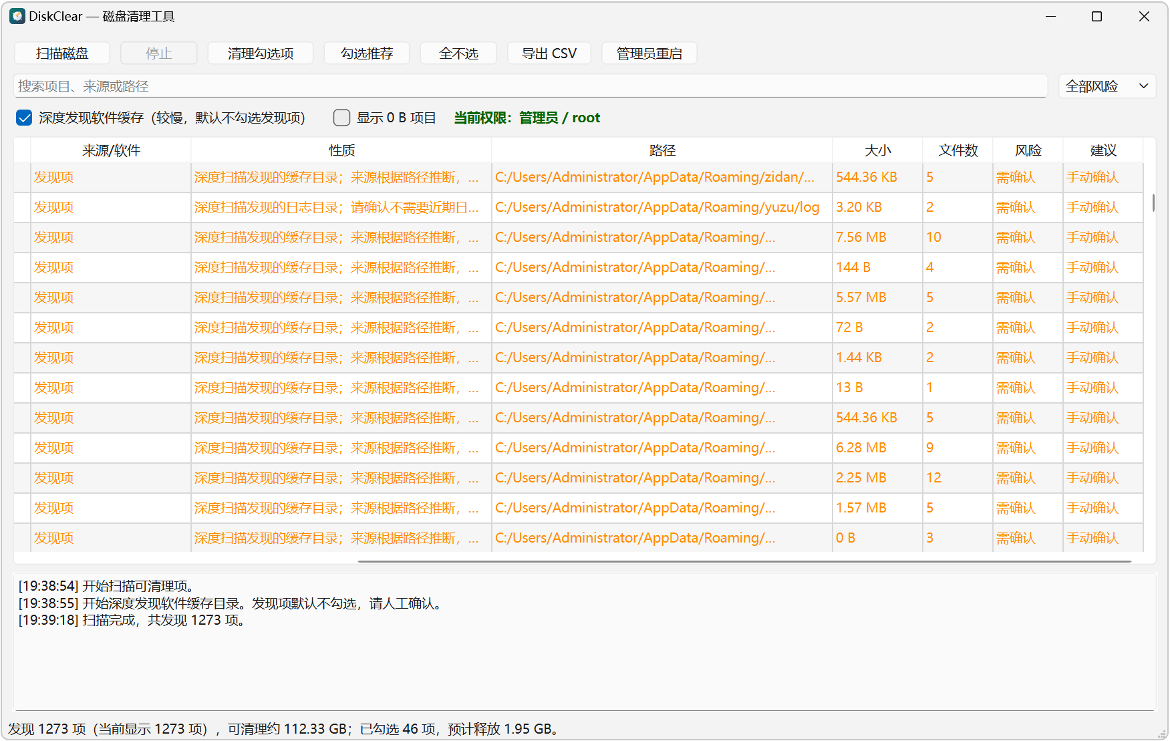Select the 3.20 KB size cell
1170x741 pixels.
coord(877,207)
